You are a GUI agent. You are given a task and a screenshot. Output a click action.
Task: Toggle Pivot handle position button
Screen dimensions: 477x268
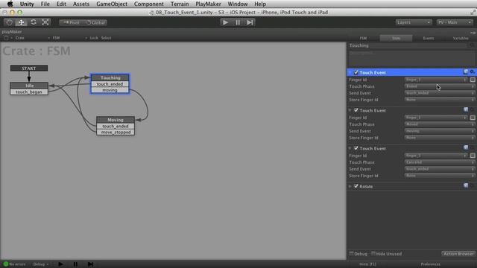(x=72, y=22)
